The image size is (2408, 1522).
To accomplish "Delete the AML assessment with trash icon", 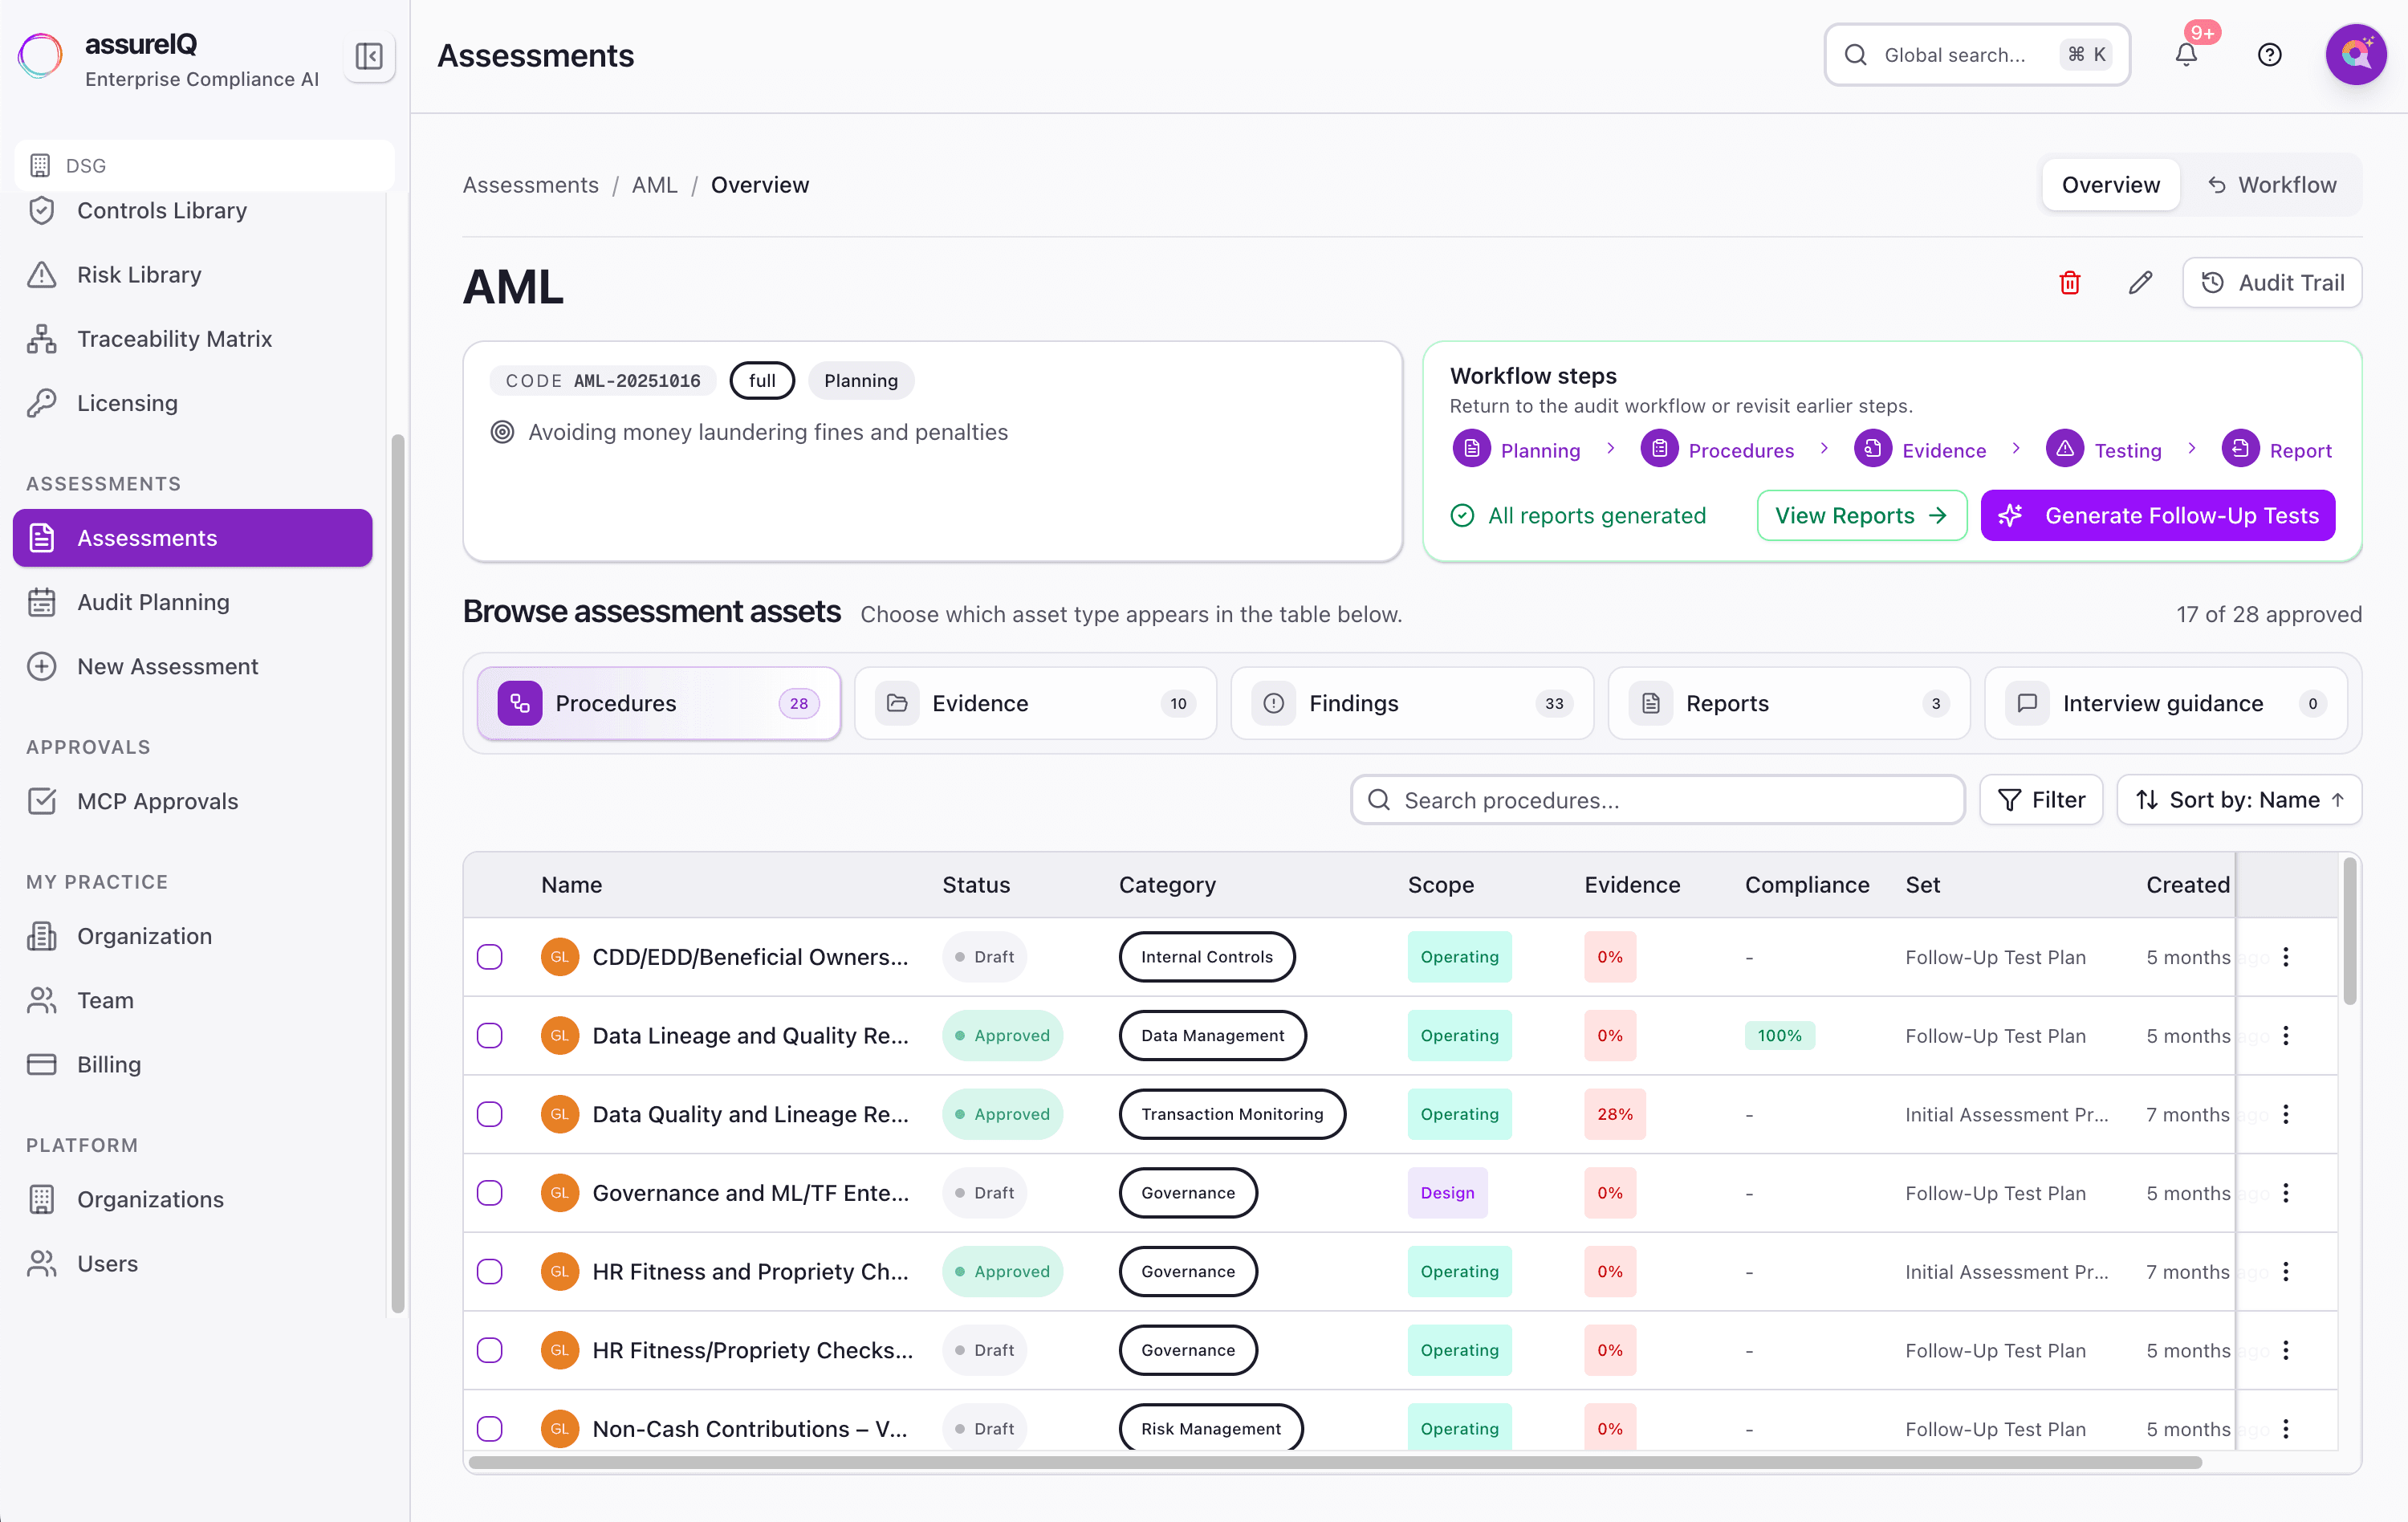I will pyautogui.click(x=2069, y=283).
